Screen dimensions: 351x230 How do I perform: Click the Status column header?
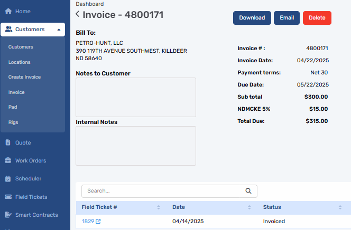tap(272, 207)
